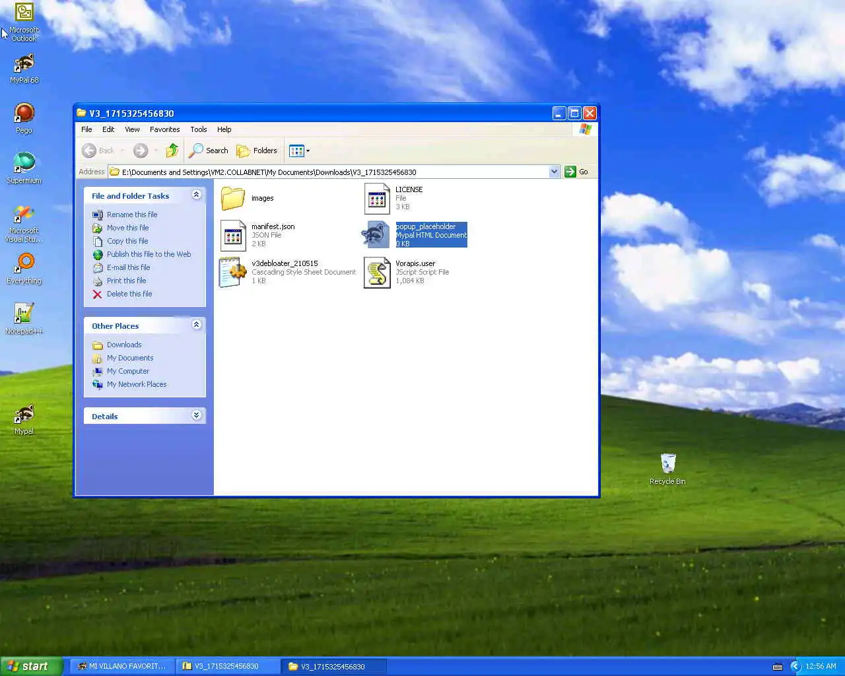
Task: Go to My Documents in Other Places
Action: tap(130, 358)
